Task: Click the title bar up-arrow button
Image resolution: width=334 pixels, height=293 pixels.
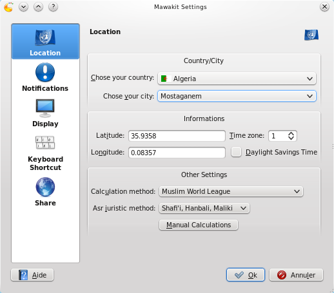Action: tap(38, 7)
